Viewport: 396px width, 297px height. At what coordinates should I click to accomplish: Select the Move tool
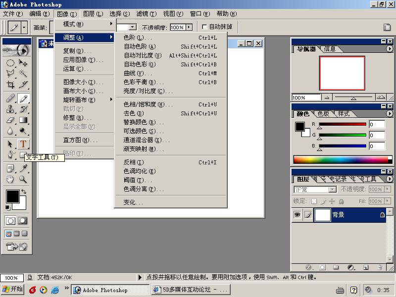[23, 63]
